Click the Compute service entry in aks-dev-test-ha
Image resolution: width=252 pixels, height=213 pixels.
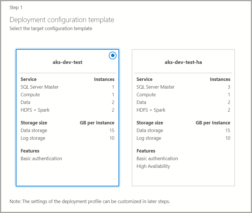(146, 95)
